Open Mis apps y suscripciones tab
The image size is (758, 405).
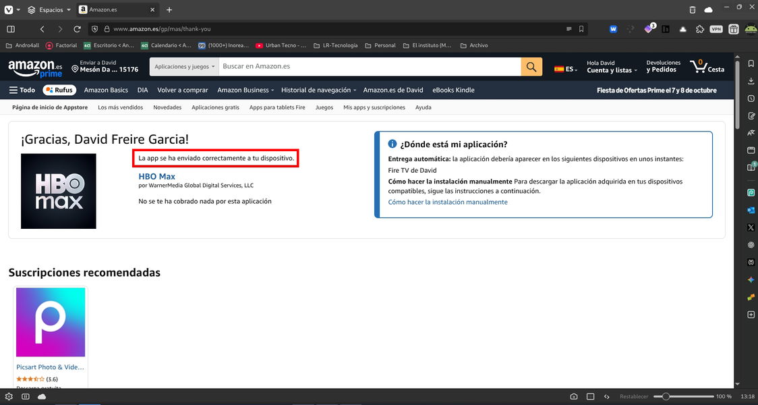374,107
